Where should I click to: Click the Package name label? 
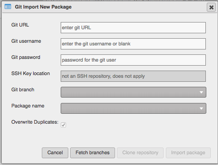[28, 106]
